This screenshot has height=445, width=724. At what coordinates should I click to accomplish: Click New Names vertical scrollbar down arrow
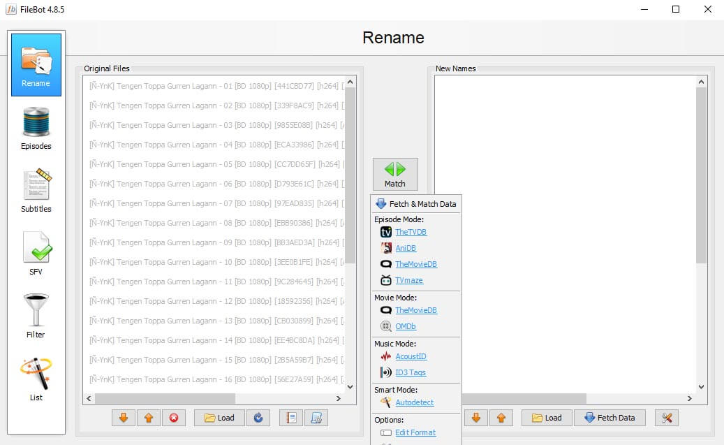point(702,387)
